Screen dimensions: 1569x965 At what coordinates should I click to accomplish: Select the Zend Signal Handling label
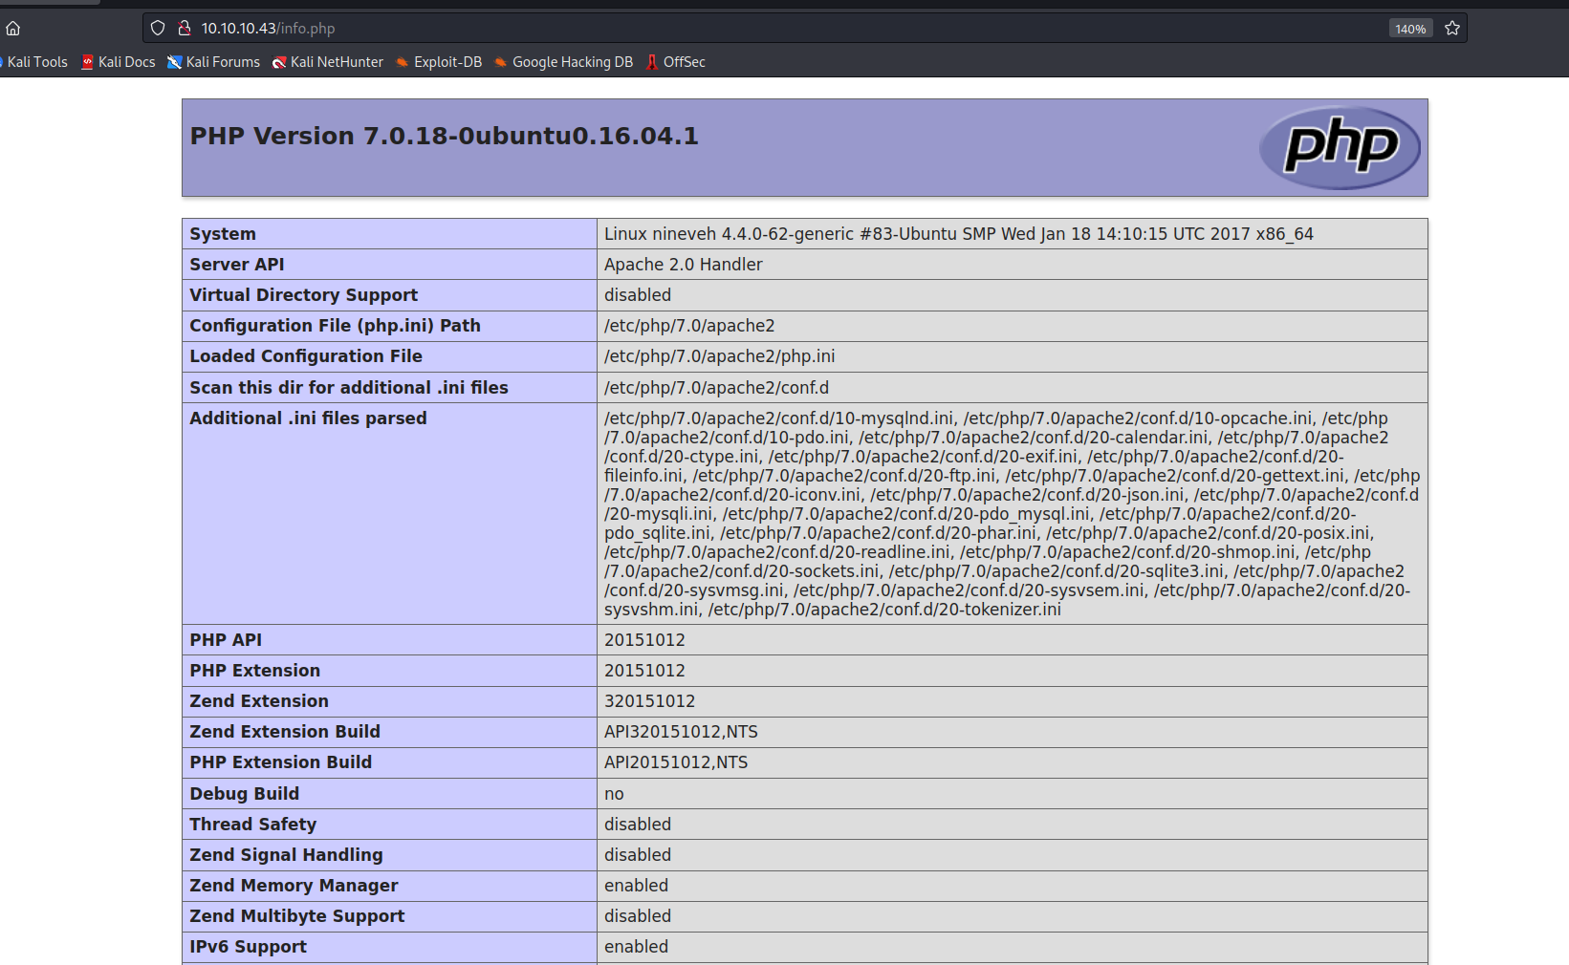tap(286, 855)
